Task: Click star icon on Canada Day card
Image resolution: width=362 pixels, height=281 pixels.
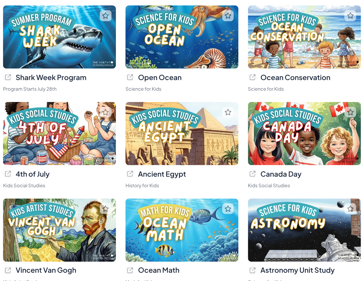Action: click(350, 112)
